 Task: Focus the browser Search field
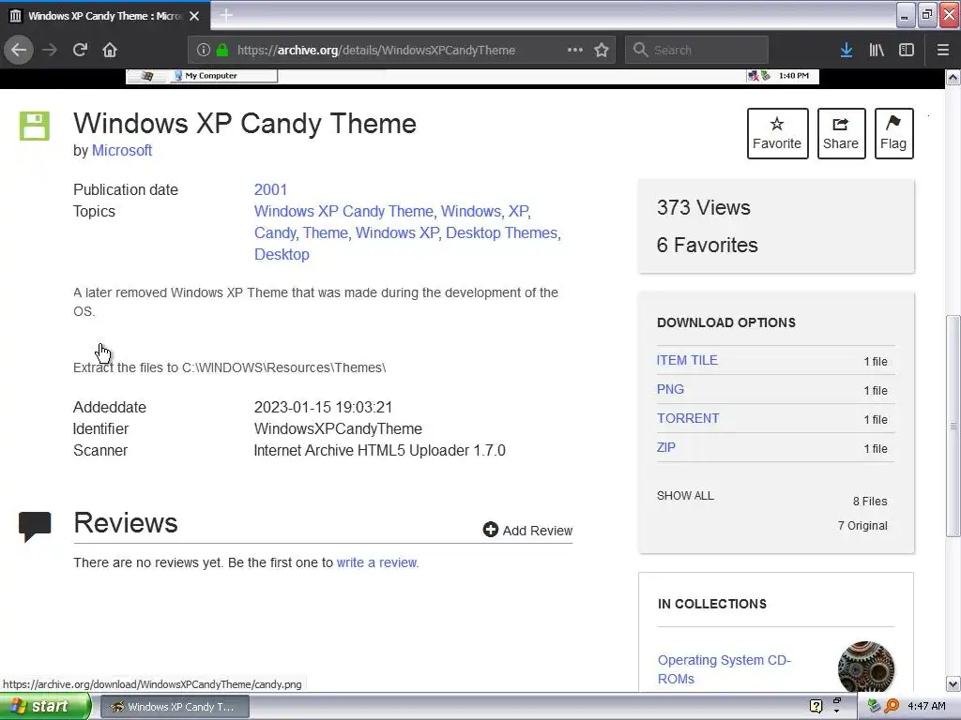pyautogui.click(x=697, y=50)
